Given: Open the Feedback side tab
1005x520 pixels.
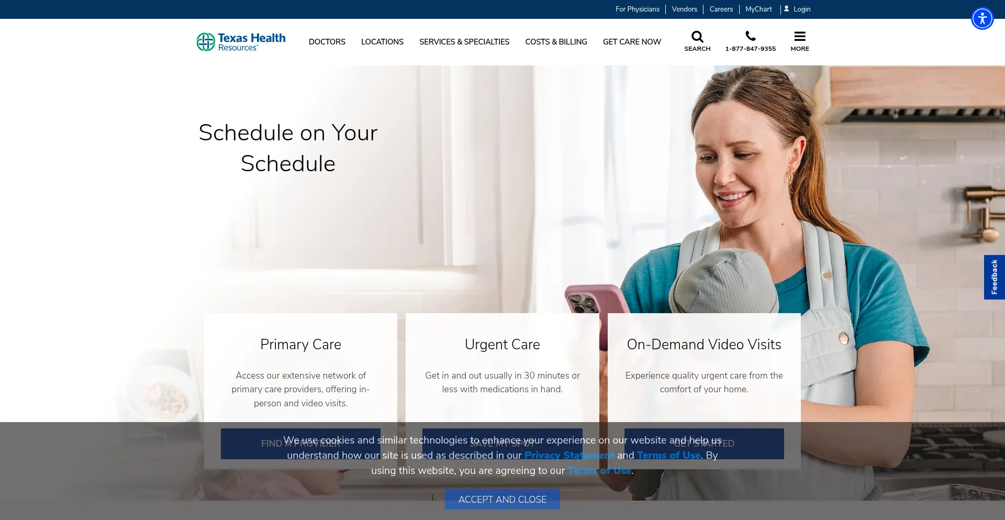Looking at the screenshot, I should point(994,277).
